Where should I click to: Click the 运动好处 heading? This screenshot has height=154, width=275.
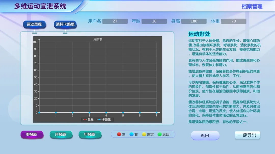(x=199, y=34)
